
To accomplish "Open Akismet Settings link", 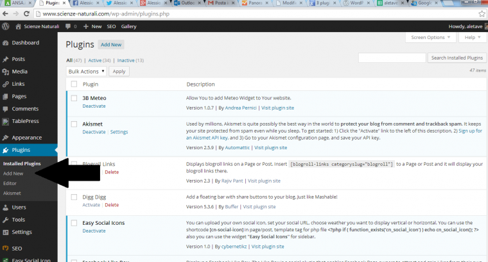I will click(x=119, y=132).
